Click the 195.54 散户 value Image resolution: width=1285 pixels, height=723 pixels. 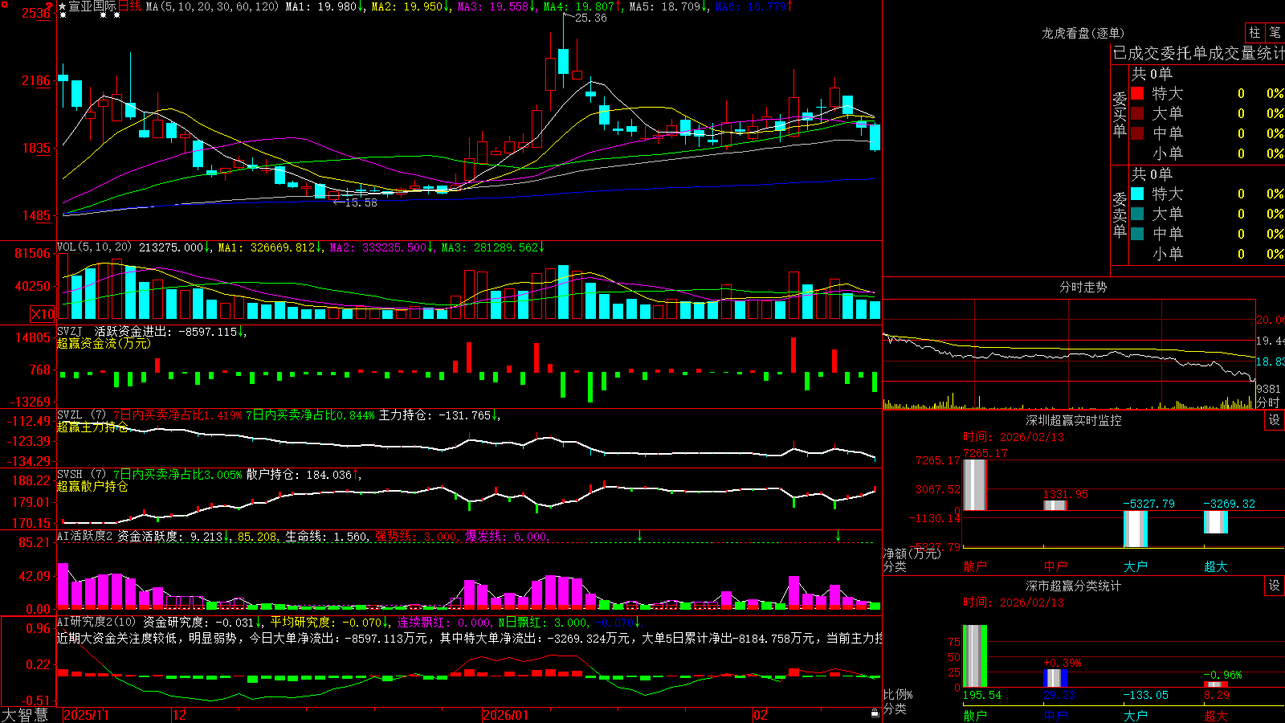(982, 695)
